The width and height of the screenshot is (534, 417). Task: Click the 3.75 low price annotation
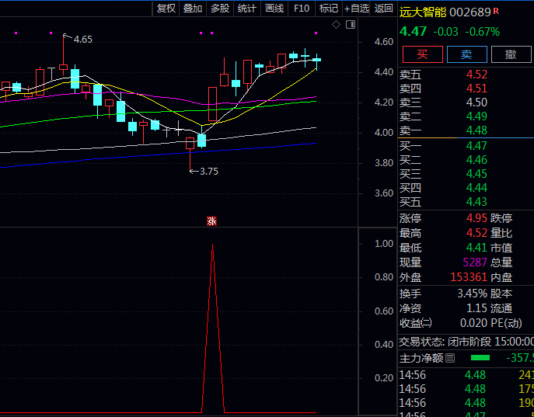click(x=208, y=171)
